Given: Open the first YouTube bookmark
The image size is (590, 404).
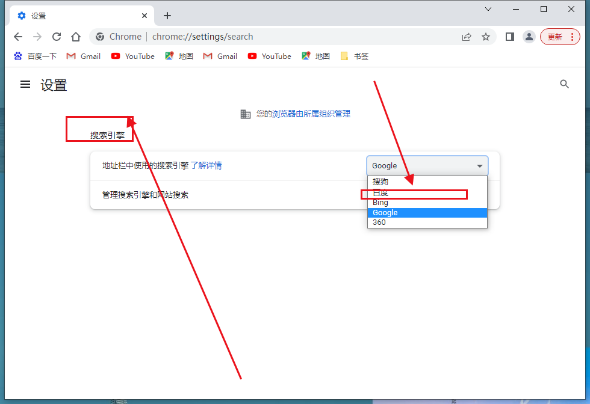Looking at the screenshot, I should point(133,57).
